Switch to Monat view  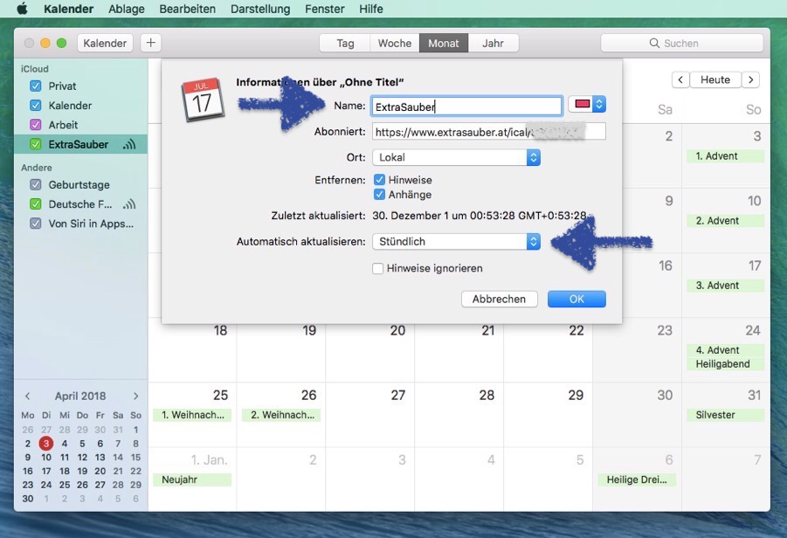point(444,43)
